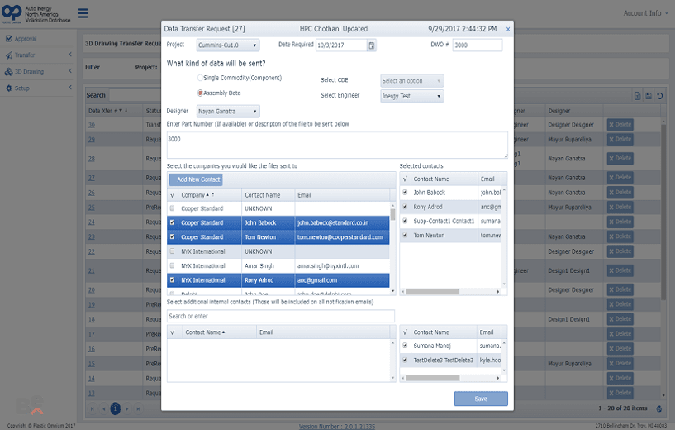Check the Amar Singh contact checkbox
Screen dimensions: 675x430
pyautogui.click(x=172, y=265)
